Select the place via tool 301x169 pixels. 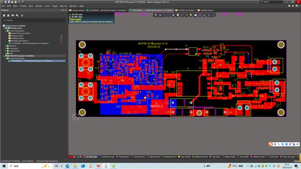tap(191, 15)
